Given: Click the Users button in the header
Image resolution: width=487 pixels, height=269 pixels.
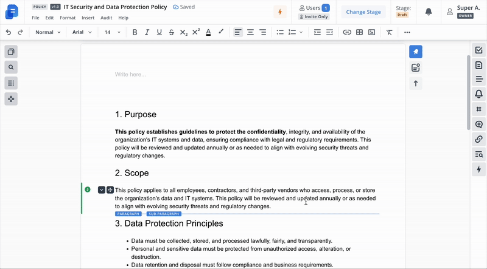Looking at the screenshot, I should (314, 8).
